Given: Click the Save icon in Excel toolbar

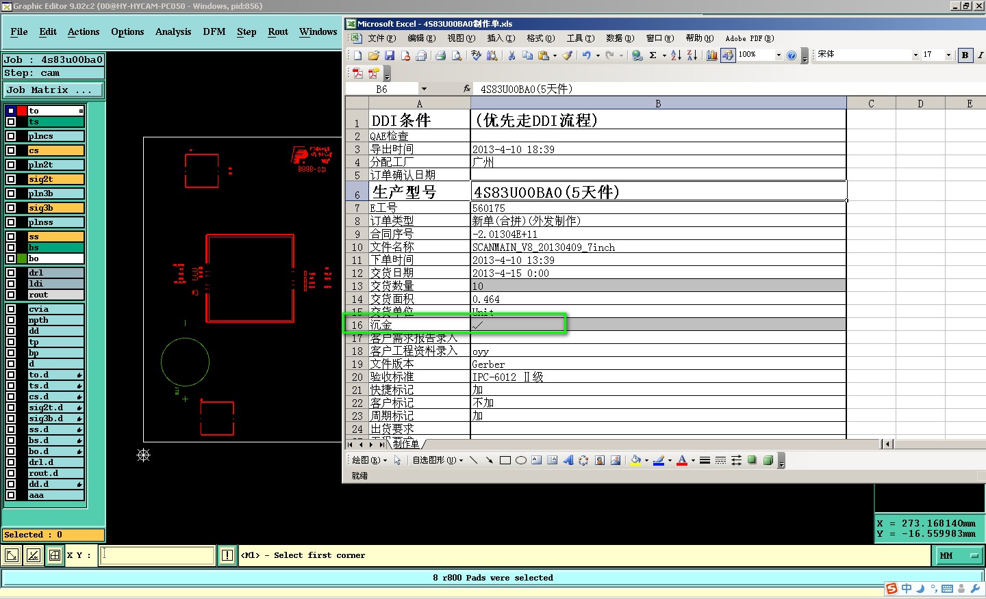Looking at the screenshot, I should click(x=390, y=55).
